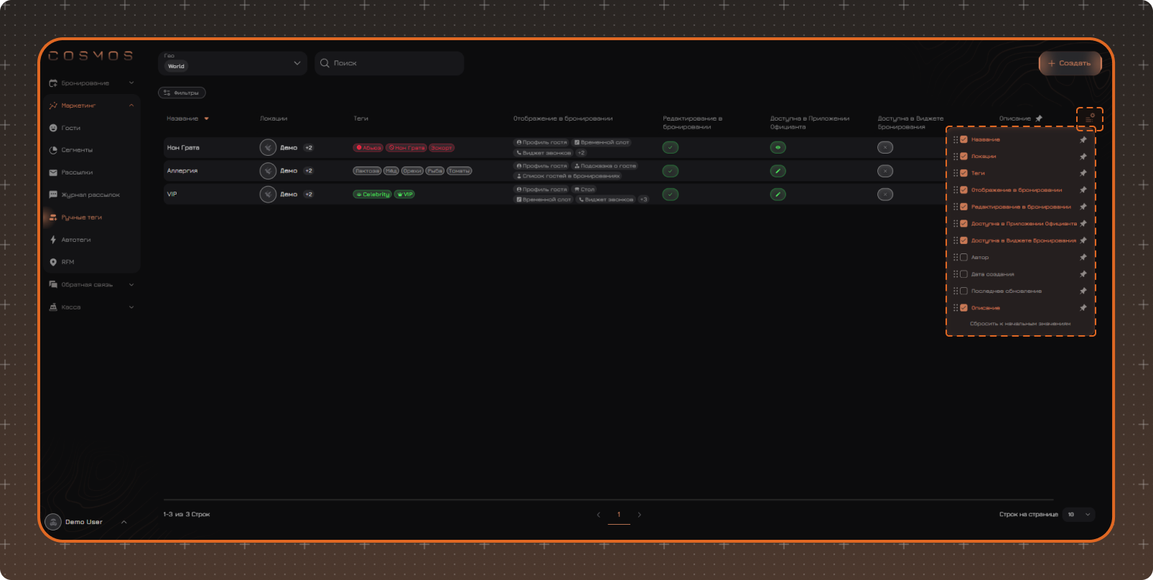Click location avatar in VIP row

click(268, 195)
